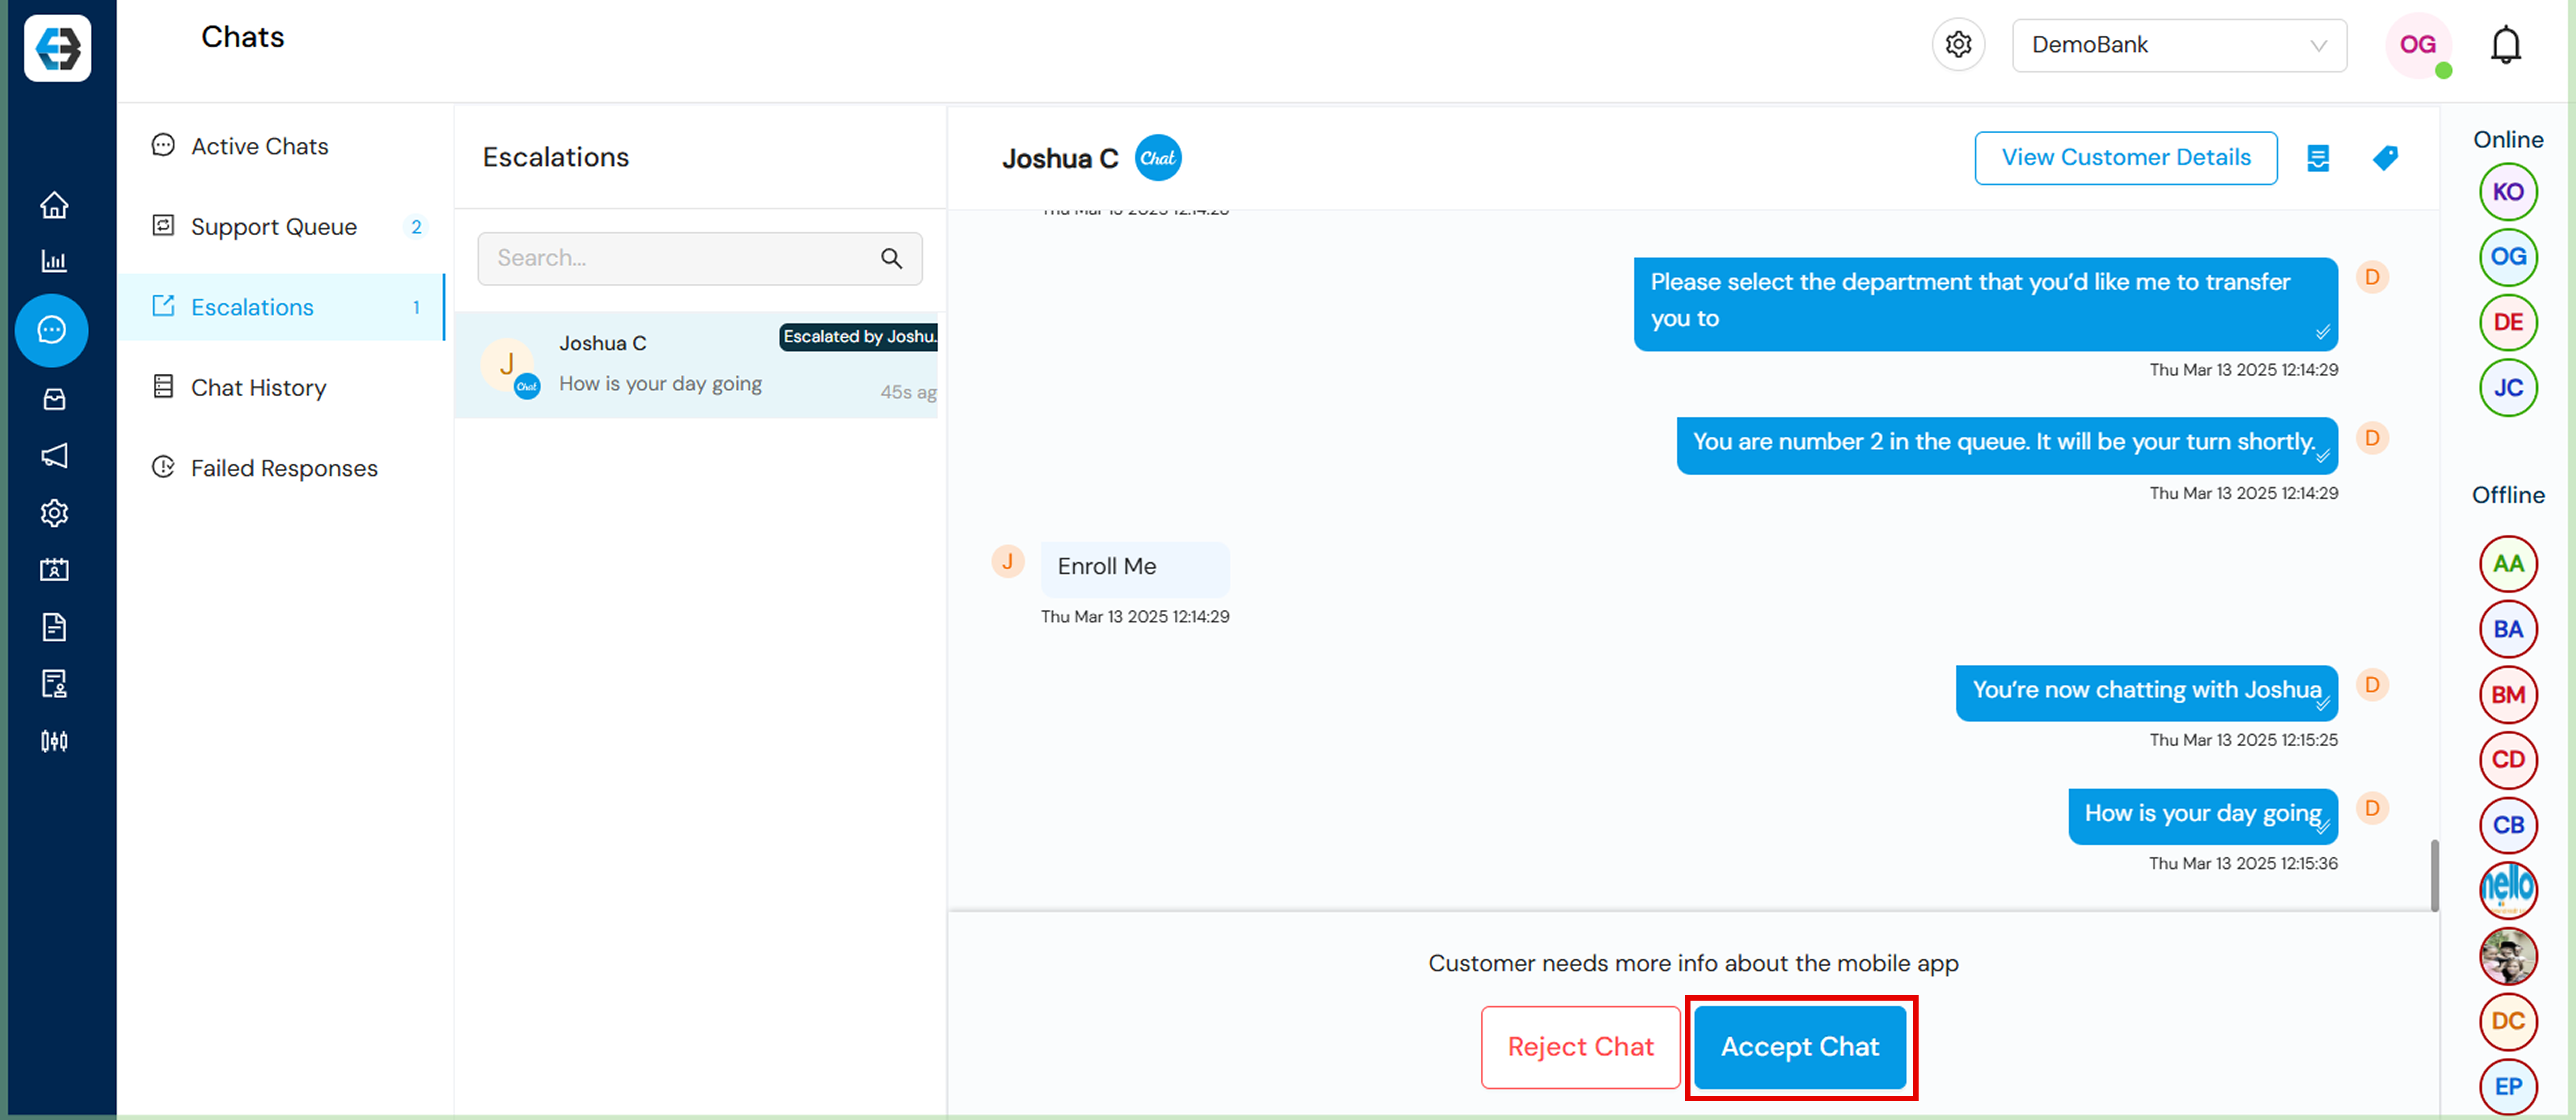Image resolution: width=2576 pixels, height=1120 pixels.
Task: Select online agent KO avatar
Action: [2508, 192]
